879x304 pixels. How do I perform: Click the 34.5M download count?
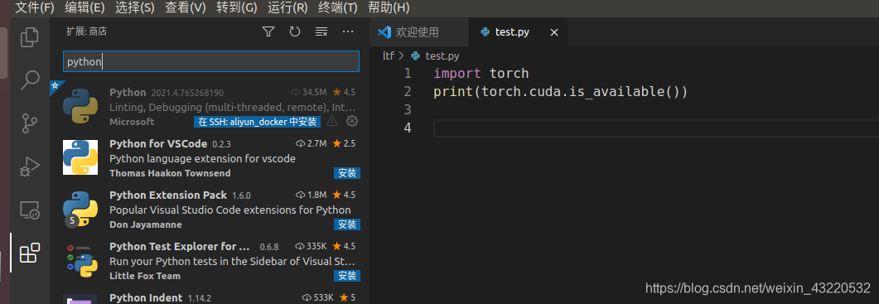pyautogui.click(x=309, y=92)
